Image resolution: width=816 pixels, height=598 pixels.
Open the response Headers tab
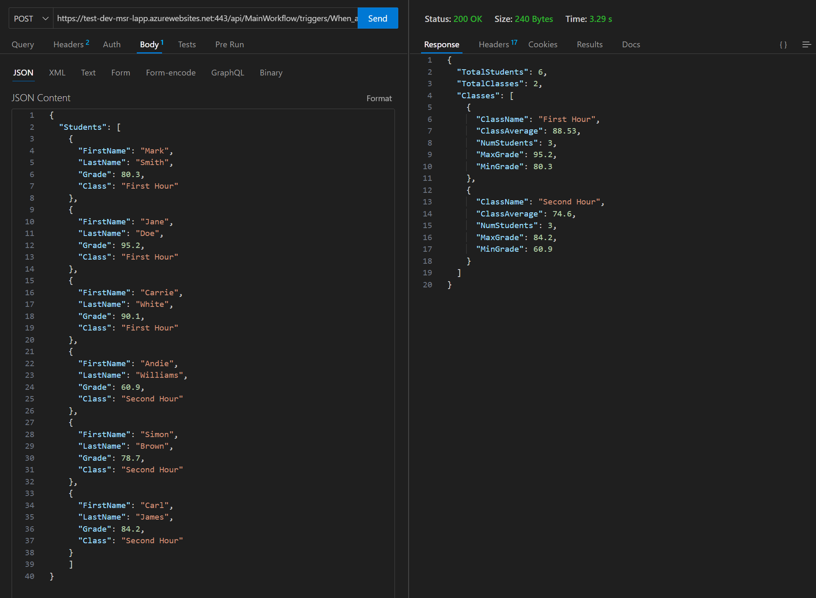pyautogui.click(x=493, y=44)
